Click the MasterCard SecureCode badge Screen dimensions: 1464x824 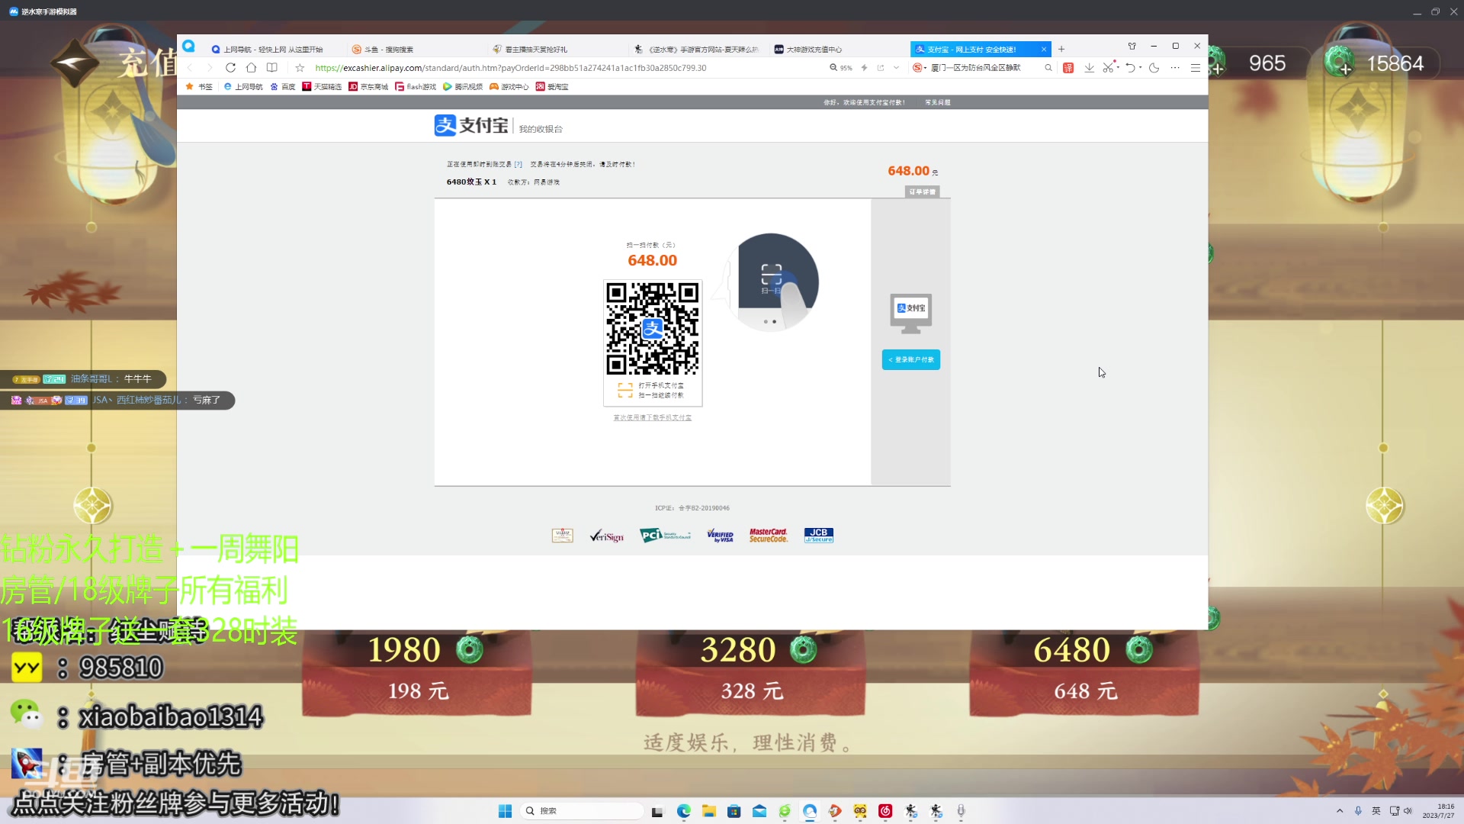tap(769, 536)
